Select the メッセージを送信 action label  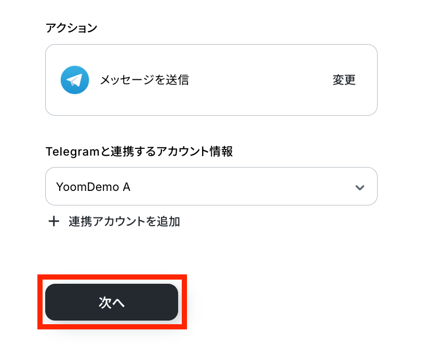[x=144, y=80]
